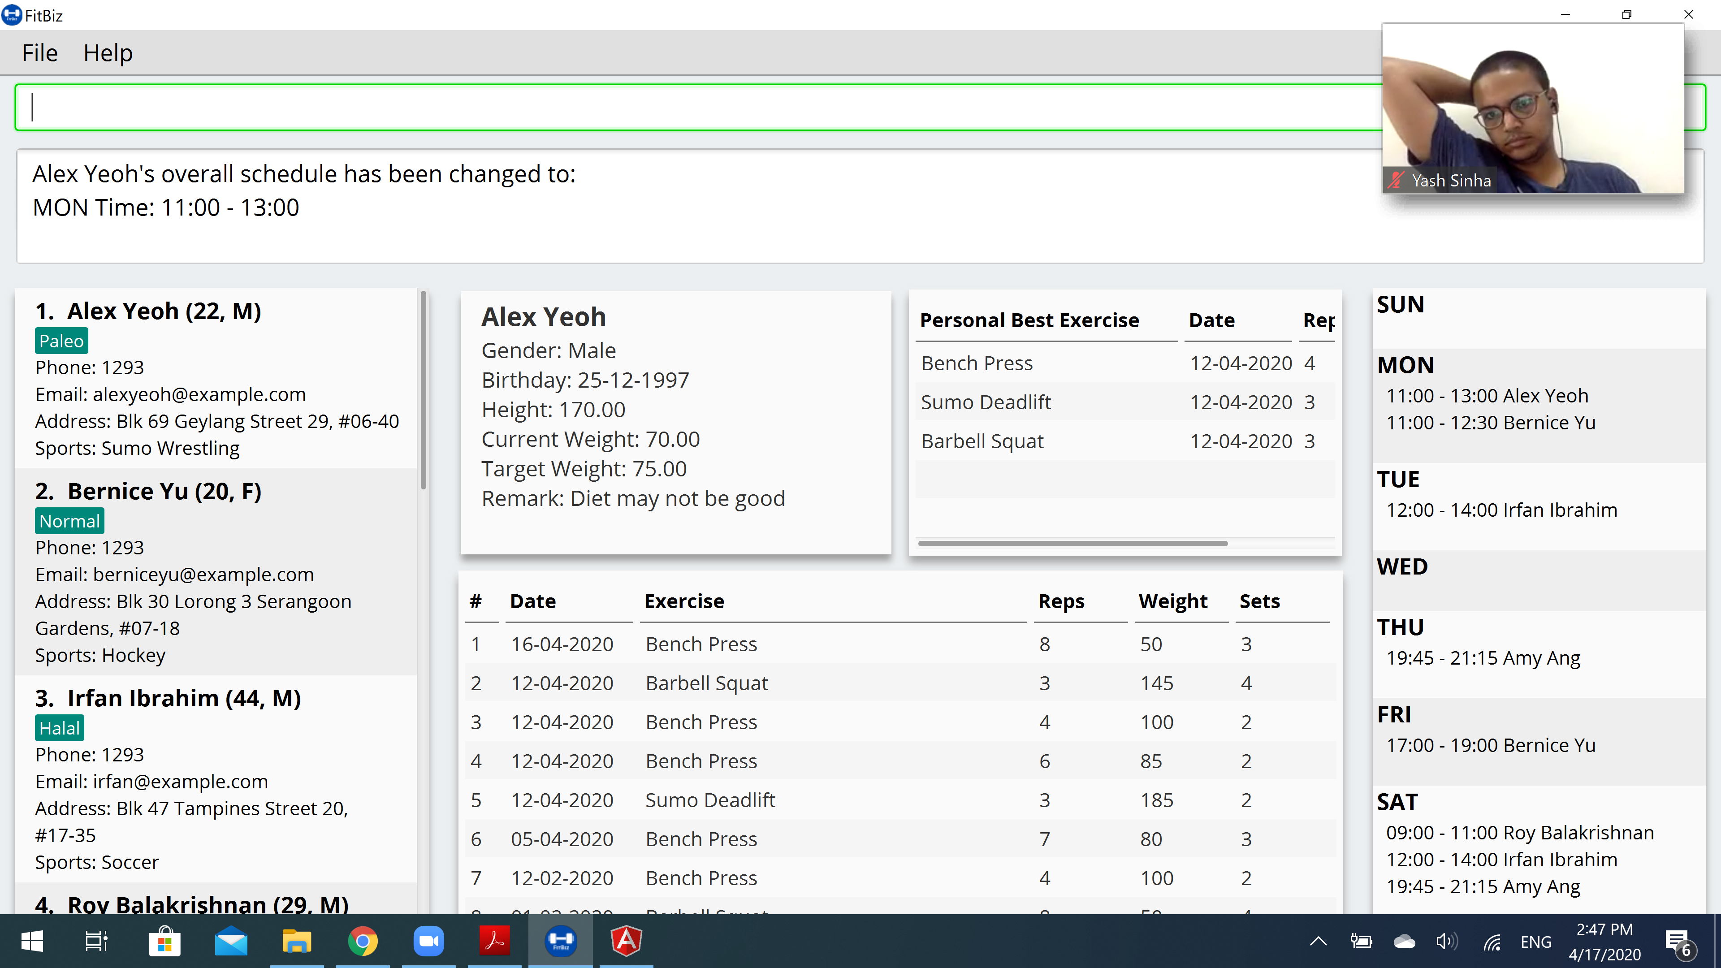Click personal best table horizontal scrollbar

1072,543
